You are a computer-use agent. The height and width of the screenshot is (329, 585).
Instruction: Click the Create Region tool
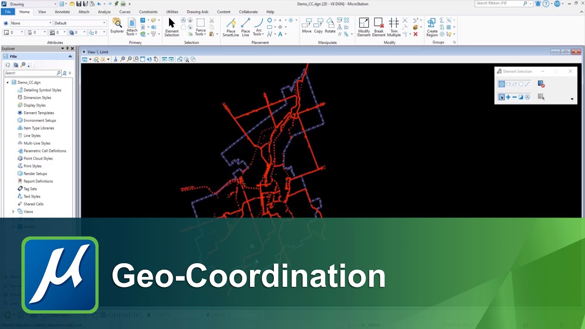point(432,27)
